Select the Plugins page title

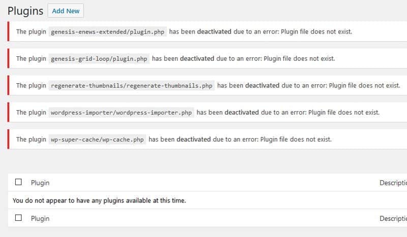(x=25, y=11)
